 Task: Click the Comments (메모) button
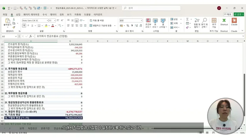click(x=228, y=15)
